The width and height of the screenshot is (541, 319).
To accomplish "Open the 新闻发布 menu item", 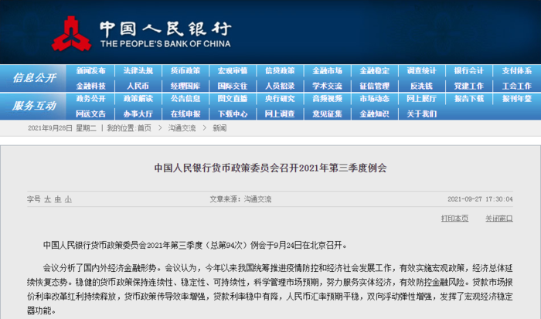I will tap(90, 71).
